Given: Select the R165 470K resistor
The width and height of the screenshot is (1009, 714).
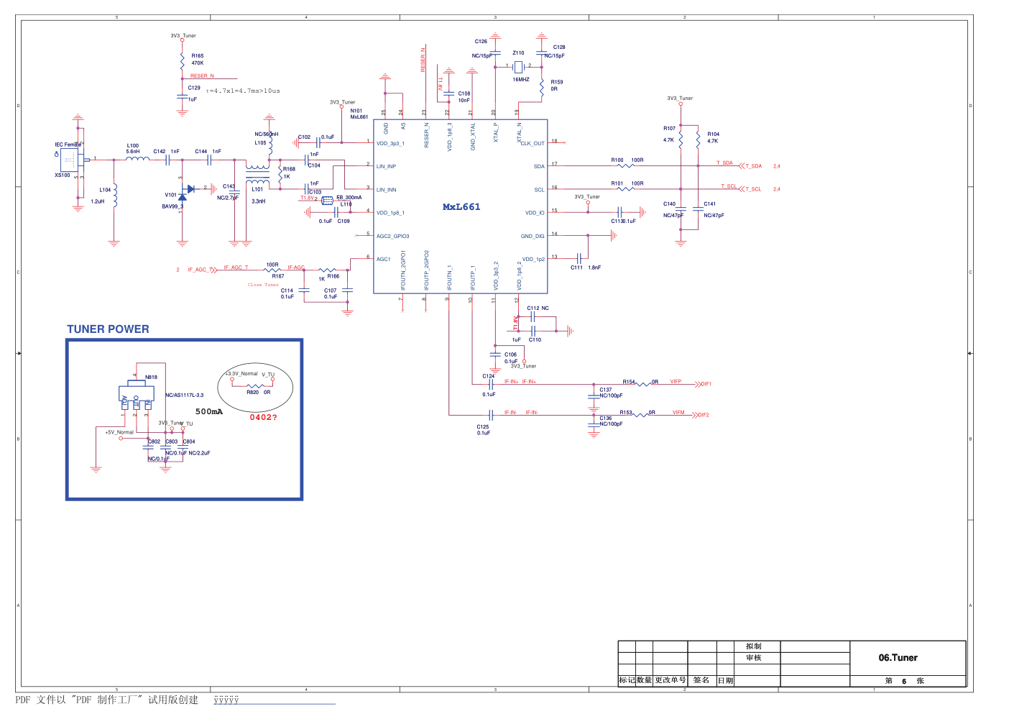Looking at the screenshot, I should [183, 60].
